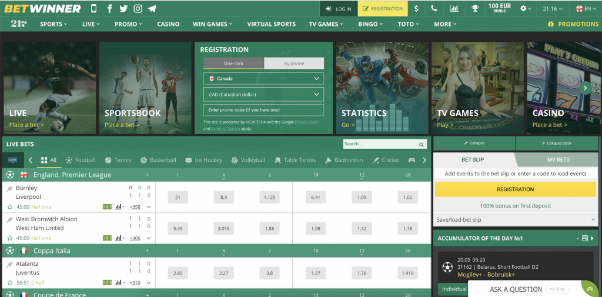Switch to My Bets tab
This screenshot has height=297, width=602.
tap(558, 159)
